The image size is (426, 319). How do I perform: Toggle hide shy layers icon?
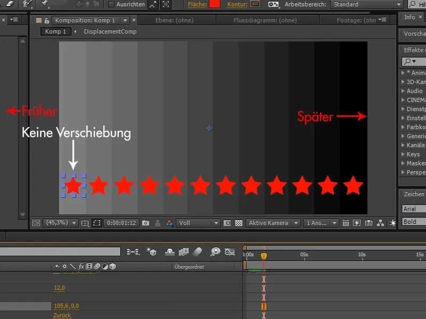[x=170, y=252]
